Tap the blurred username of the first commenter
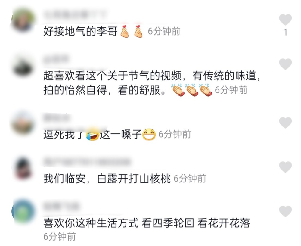The height and width of the screenshot is (246, 301). [x=75, y=14]
